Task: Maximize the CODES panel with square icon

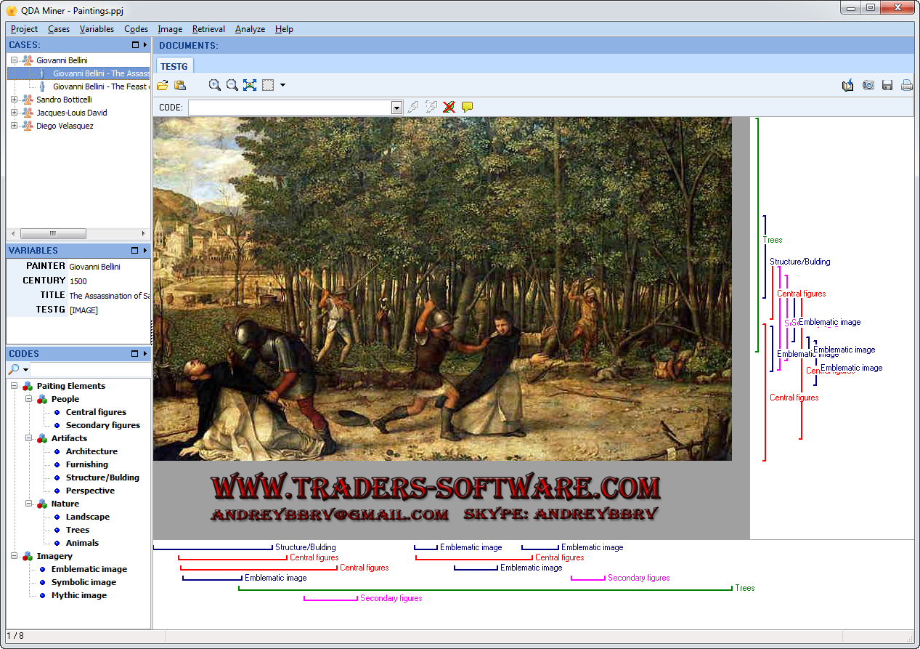Action: pos(135,354)
